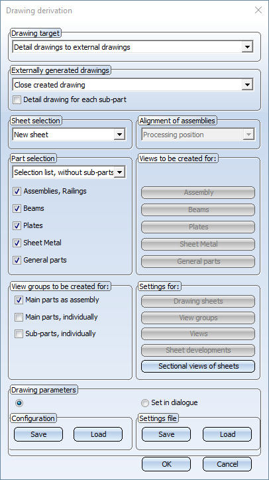Enable Main parts, individually checkbox

(x=19, y=317)
